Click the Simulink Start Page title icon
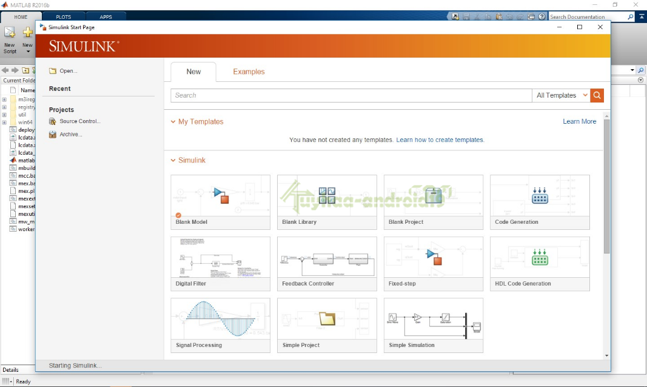Viewport: 647px width, 387px height. click(43, 27)
